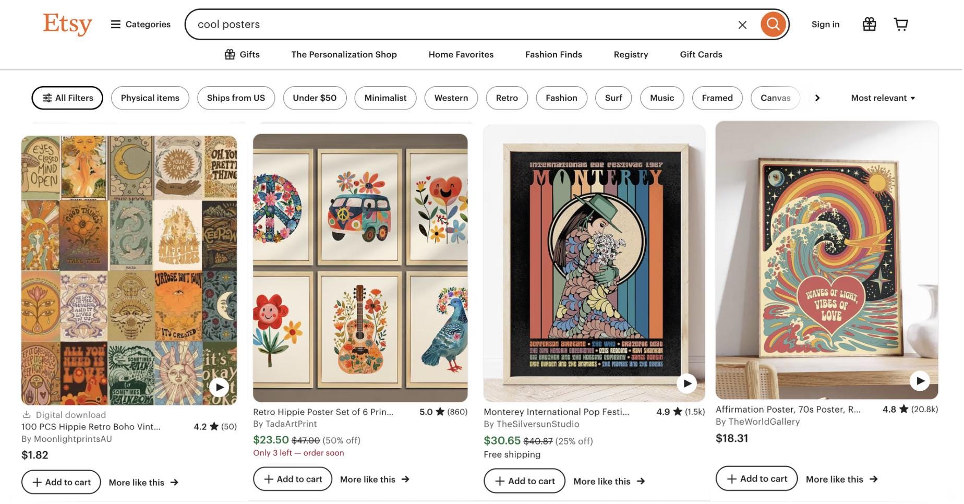
Task: Open the Gift Cards nav item
Action: [x=701, y=54]
